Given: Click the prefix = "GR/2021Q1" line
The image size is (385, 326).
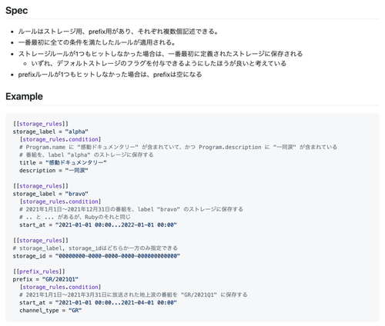Looking at the screenshot, I should click(x=45, y=279).
